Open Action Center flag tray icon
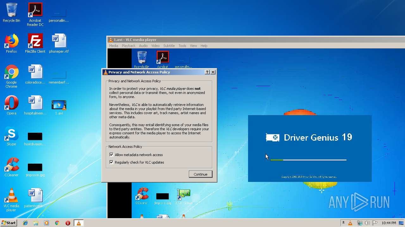 (x=375, y=223)
